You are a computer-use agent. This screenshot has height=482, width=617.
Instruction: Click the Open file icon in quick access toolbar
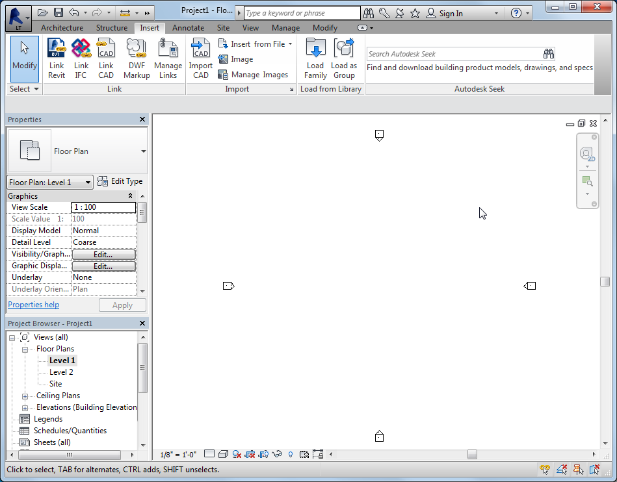click(x=42, y=12)
